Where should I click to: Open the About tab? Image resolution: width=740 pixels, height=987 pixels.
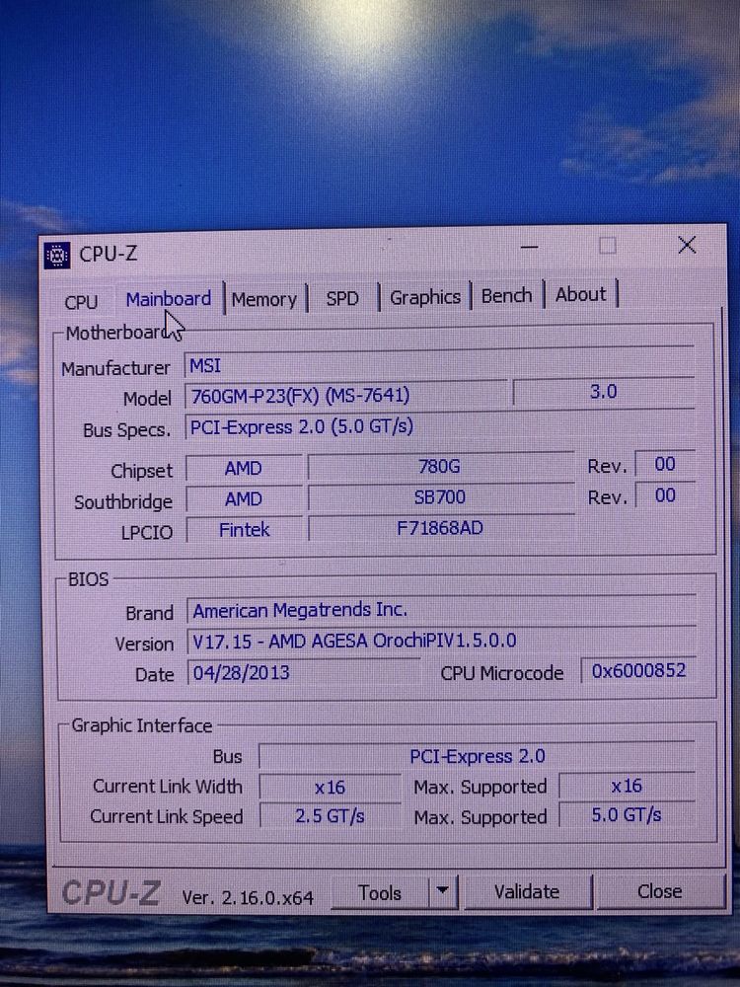581,294
